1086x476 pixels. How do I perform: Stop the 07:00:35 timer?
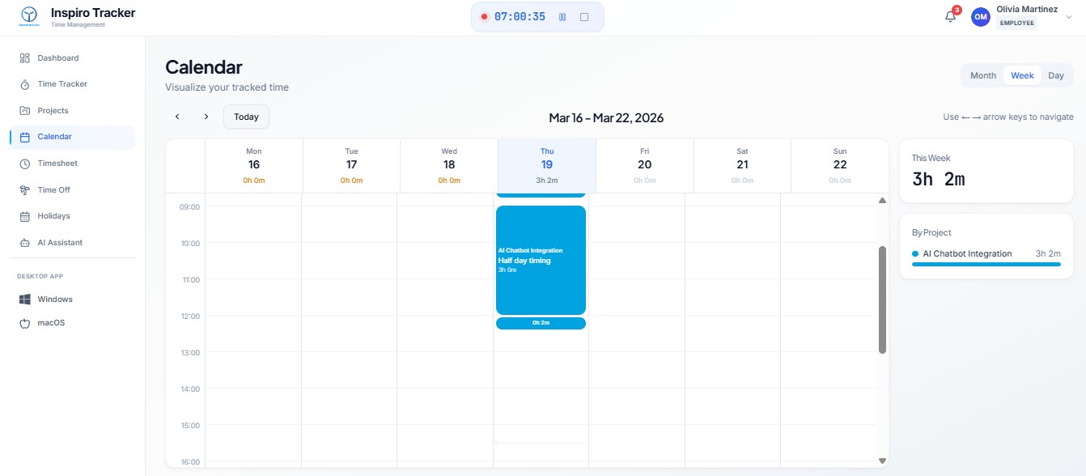584,16
